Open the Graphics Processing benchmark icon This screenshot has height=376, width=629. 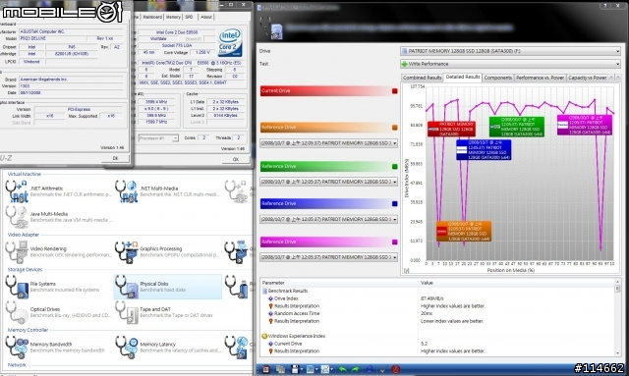tap(127, 251)
